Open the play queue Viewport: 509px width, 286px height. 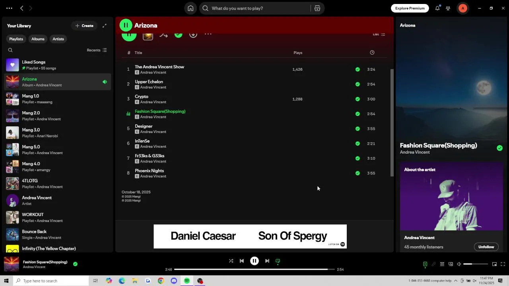[442, 264]
